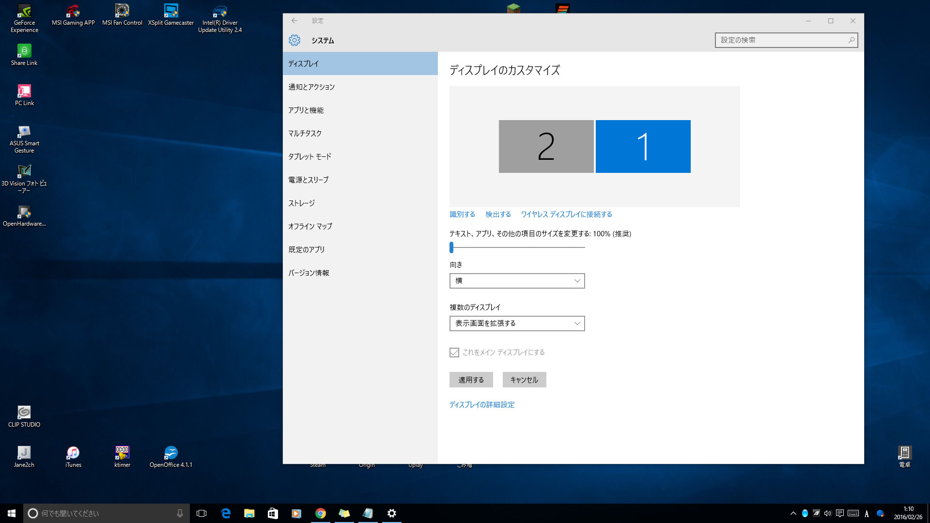Click the 設定の検索 search field
The height and width of the screenshot is (523, 930).
(781, 40)
